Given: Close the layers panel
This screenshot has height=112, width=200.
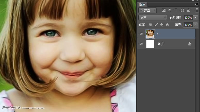Looking at the screenshot, I should tap(197, 1).
